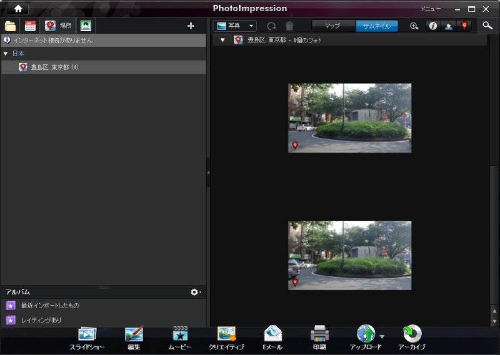Open 印刷 print function

pos(319,338)
